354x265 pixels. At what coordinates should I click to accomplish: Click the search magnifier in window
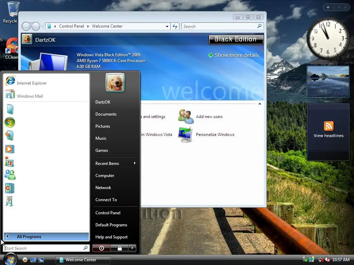[259, 26]
